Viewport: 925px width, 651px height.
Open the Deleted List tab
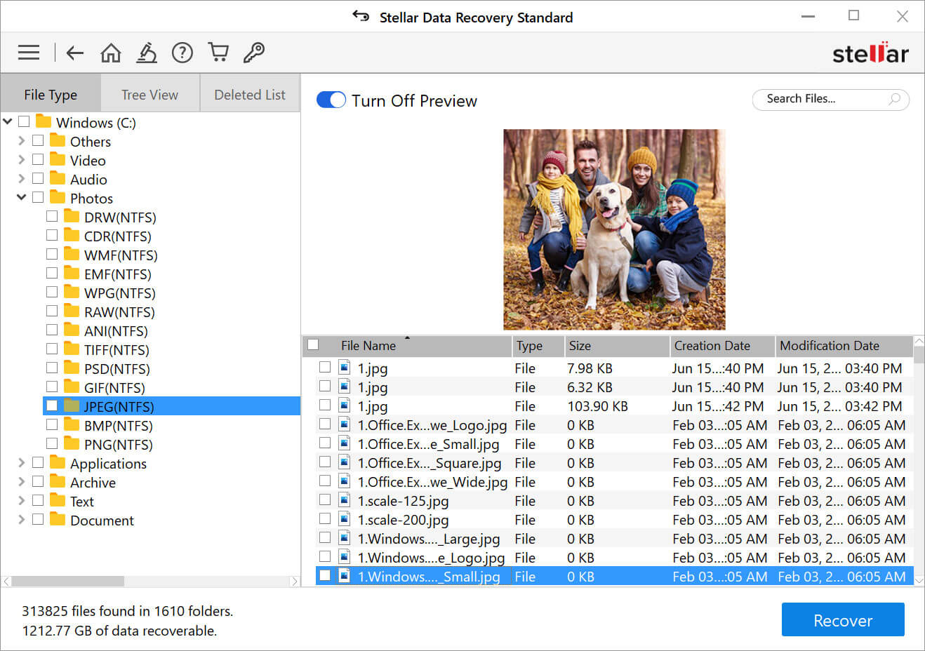click(x=249, y=93)
